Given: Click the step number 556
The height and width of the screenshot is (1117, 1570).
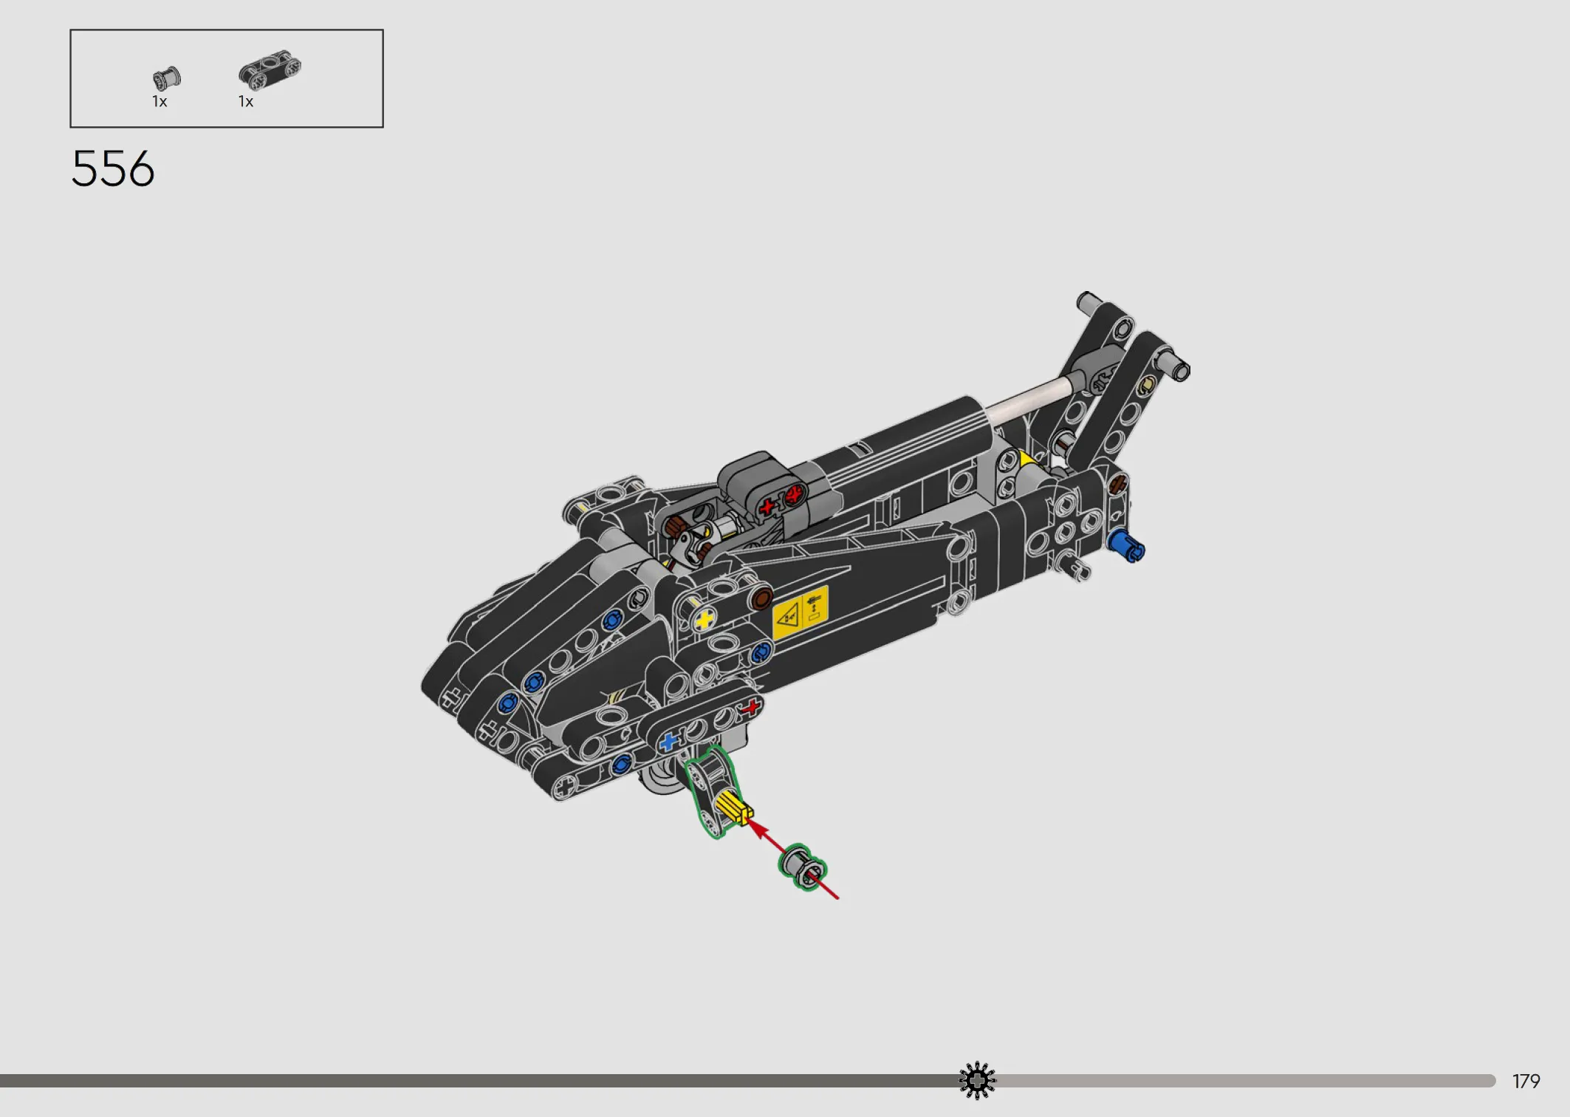Looking at the screenshot, I should coord(113,168).
